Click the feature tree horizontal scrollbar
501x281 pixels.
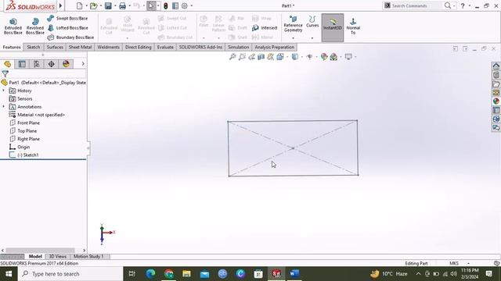click(x=40, y=251)
